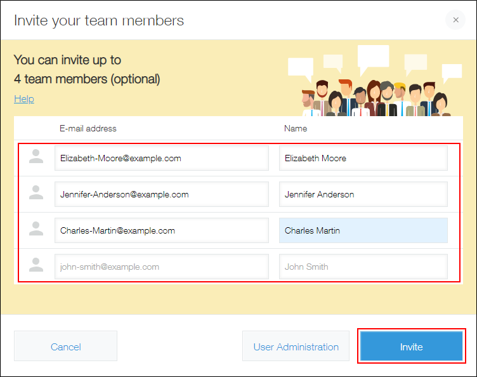Edit the Elizabeth Moore name field
Viewport: 477px width, 377px height.
pyautogui.click(x=363, y=158)
